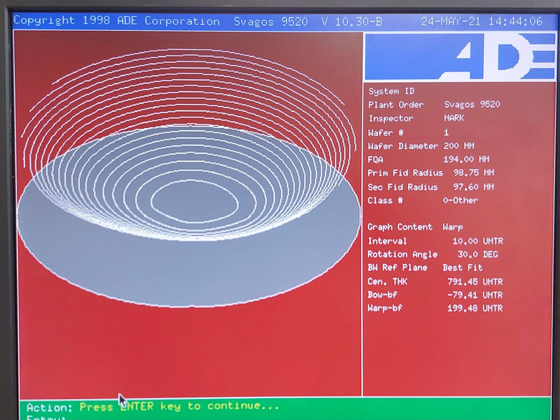560x420 pixels.
Task: Click Prim Fid Radius value "98.75 MM"
Action: tap(474, 173)
